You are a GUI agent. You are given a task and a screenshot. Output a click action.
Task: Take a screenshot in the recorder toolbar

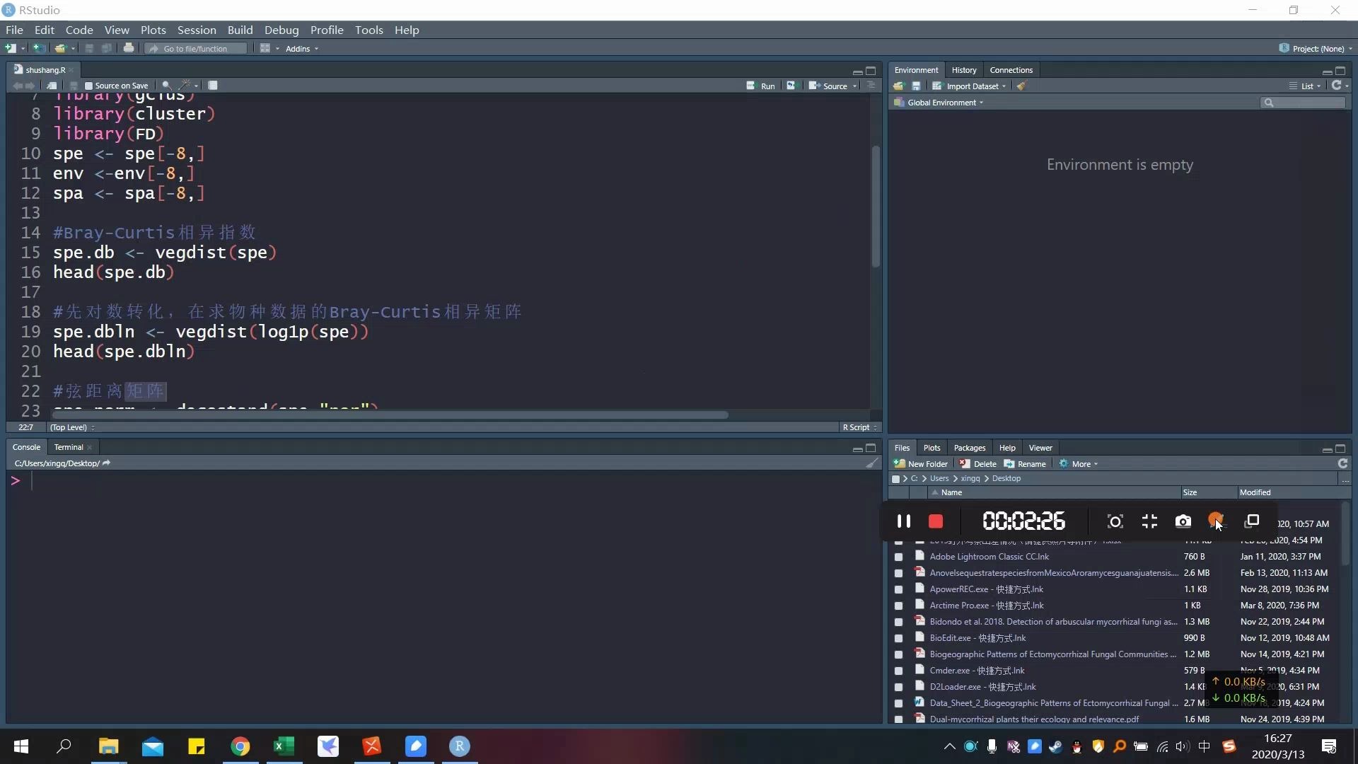(1183, 521)
